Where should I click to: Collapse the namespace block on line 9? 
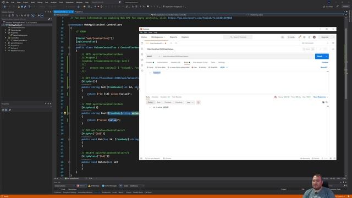pos(69,25)
